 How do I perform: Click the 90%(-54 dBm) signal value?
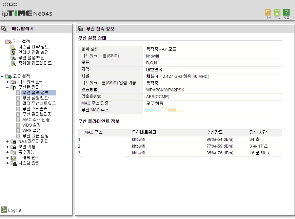click(220, 139)
